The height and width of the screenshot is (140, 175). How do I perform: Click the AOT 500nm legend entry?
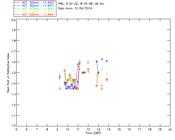coord(34,5)
